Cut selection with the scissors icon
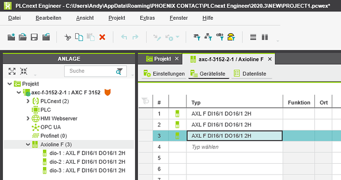This screenshot has width=341, height=180. point(68,37)
